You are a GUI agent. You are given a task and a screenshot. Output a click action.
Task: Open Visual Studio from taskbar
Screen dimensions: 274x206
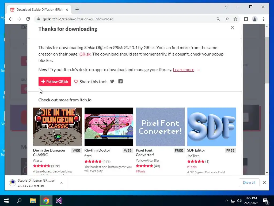[x=59, y=201]
